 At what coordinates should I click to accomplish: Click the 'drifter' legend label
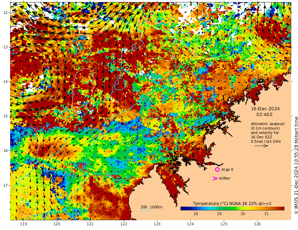[x=225, y=178]
